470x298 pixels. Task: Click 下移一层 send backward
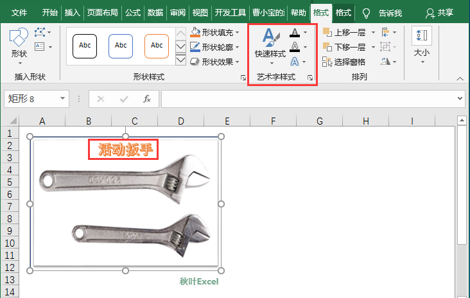[344, 47]
